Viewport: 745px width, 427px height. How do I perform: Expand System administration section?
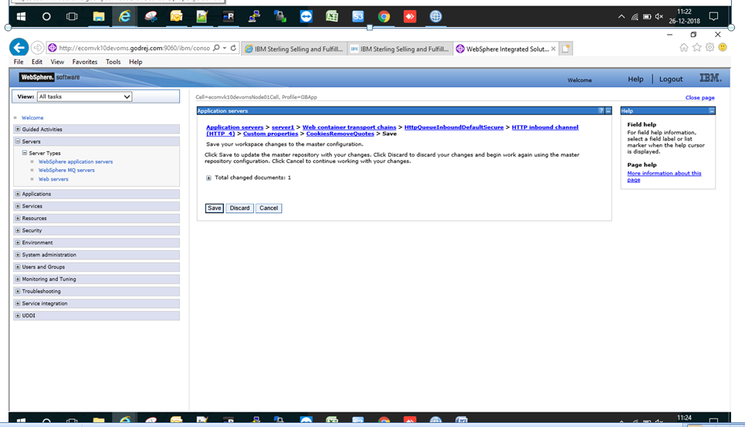pos(18,255)
